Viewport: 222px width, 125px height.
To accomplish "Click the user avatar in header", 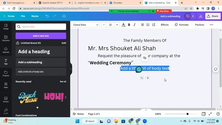I will point(188,16).
